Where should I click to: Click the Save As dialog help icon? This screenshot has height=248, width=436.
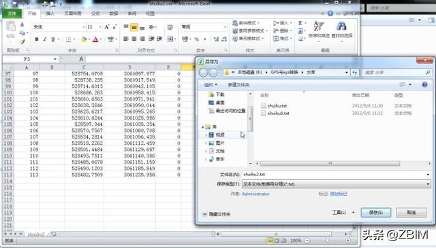point(424,85)
